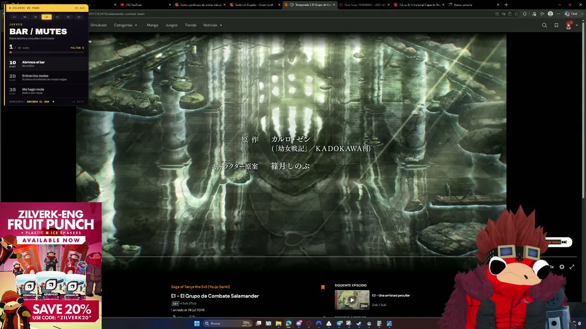Image resolution: width=586 pixels, height=329 pixels.
Task: Go to the Simulcast page
Action: 98,25
